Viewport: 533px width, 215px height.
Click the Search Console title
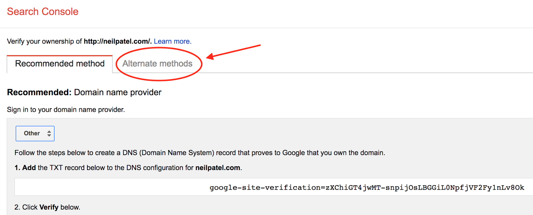click(x=43, y=12)
